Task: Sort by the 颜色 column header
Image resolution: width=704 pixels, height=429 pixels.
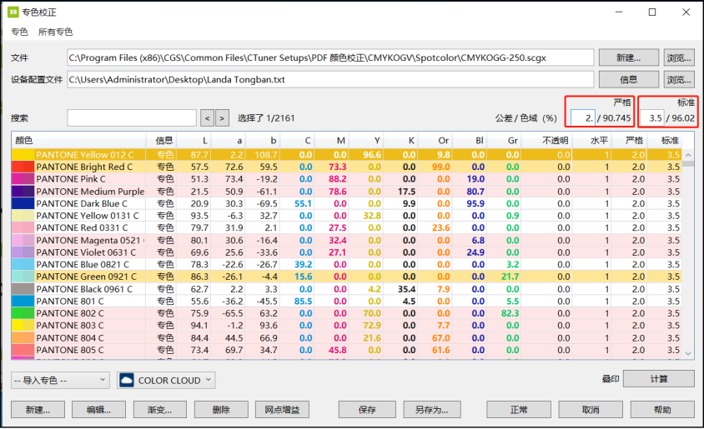Action: click(78, 141)
